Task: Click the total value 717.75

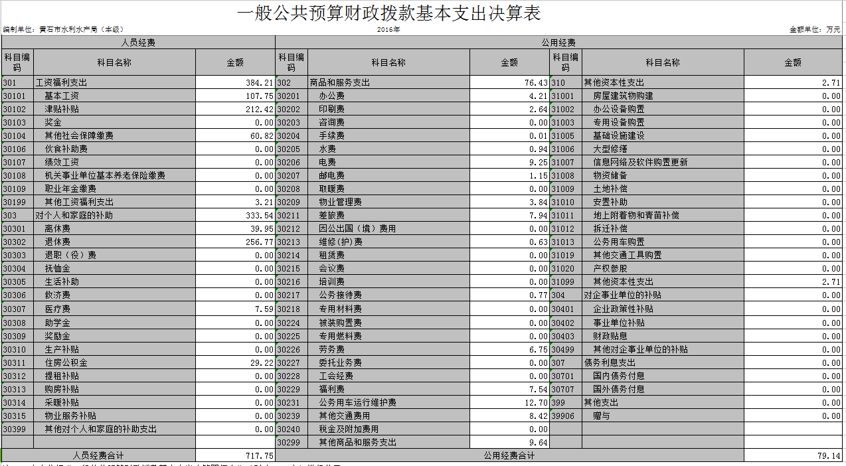Action: tap(235, 456)
